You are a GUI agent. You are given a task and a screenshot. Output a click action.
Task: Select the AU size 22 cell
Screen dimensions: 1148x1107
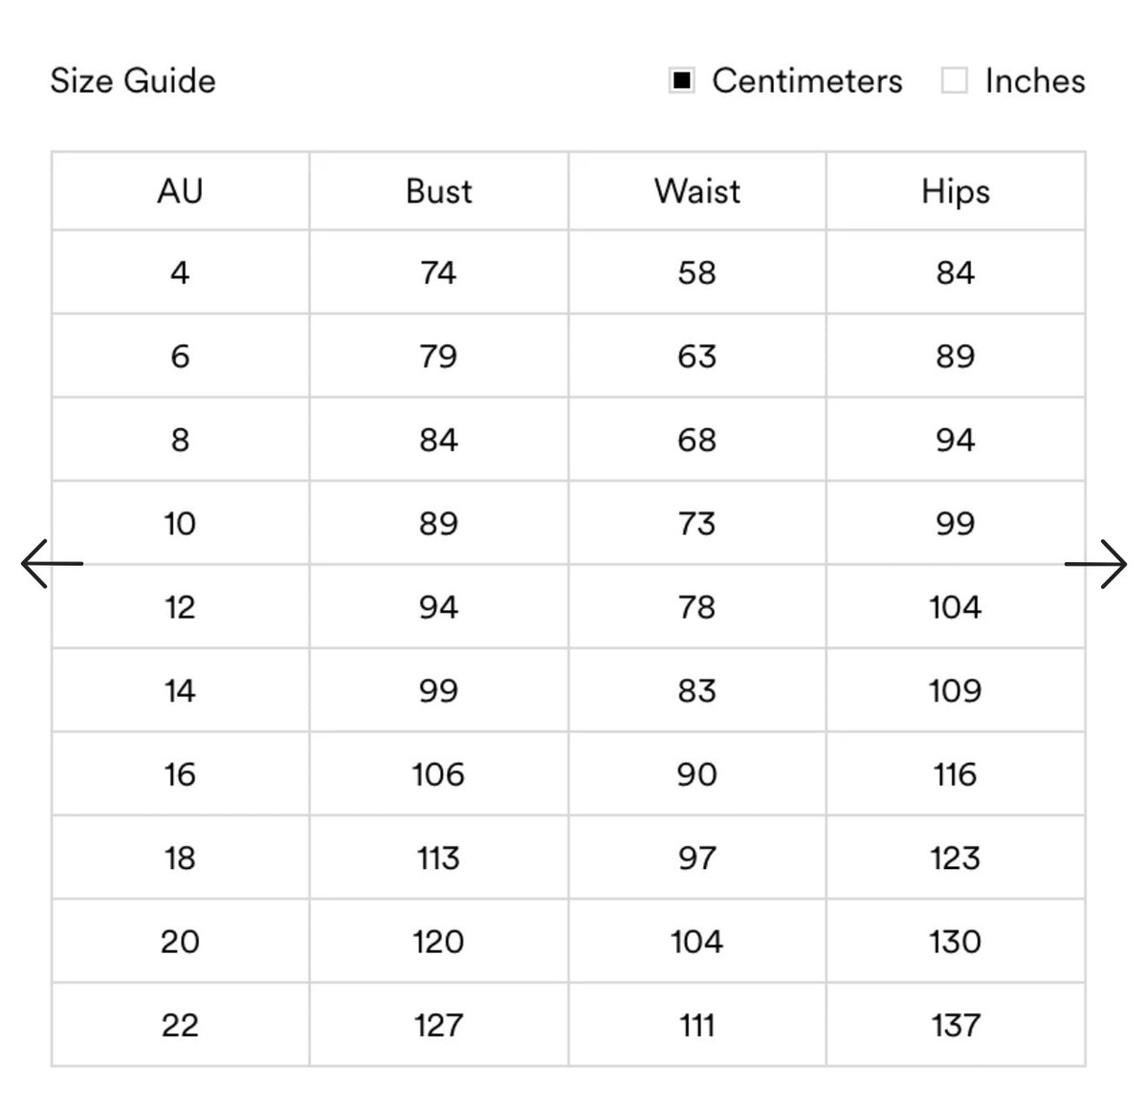tap(180, 1025)
